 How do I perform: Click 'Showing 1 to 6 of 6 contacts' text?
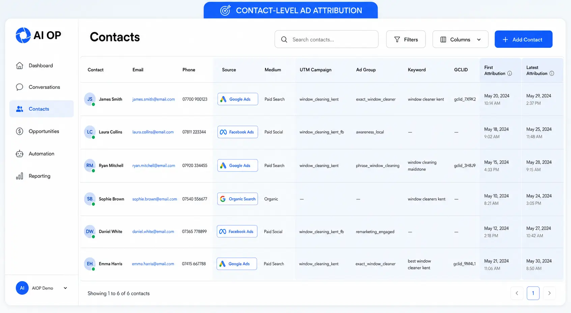119,293
